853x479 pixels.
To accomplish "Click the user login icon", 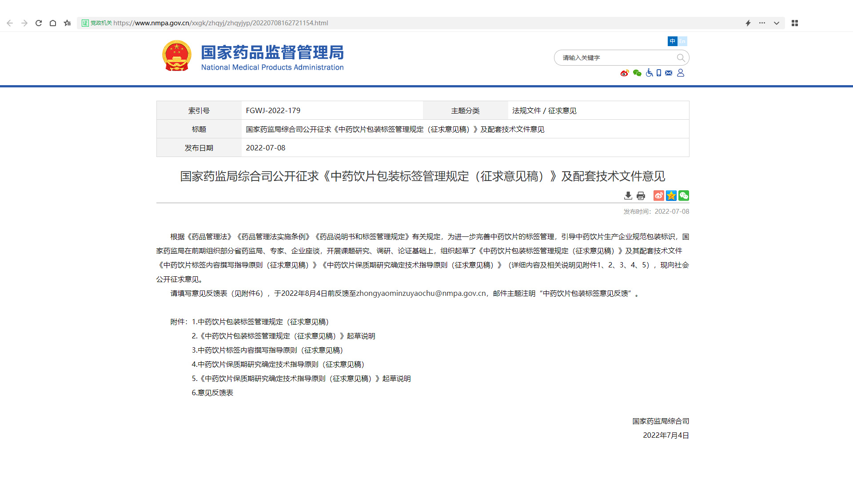I will click(x=681, y=73).
